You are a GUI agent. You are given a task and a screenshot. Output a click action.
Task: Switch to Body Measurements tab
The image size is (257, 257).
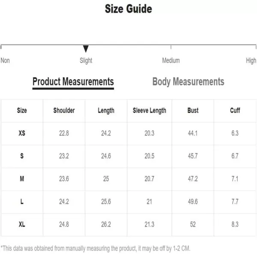188,82
